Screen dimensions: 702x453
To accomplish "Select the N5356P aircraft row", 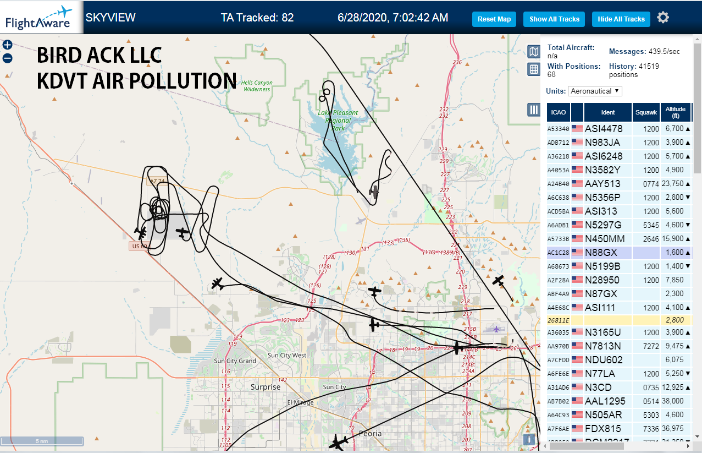I will pyautogui.click(x=620, y=198).
